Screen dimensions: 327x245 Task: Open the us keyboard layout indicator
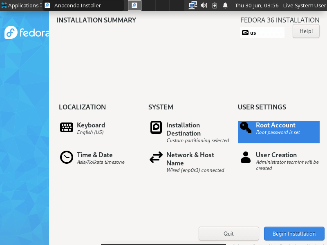(x=262, y=33)
